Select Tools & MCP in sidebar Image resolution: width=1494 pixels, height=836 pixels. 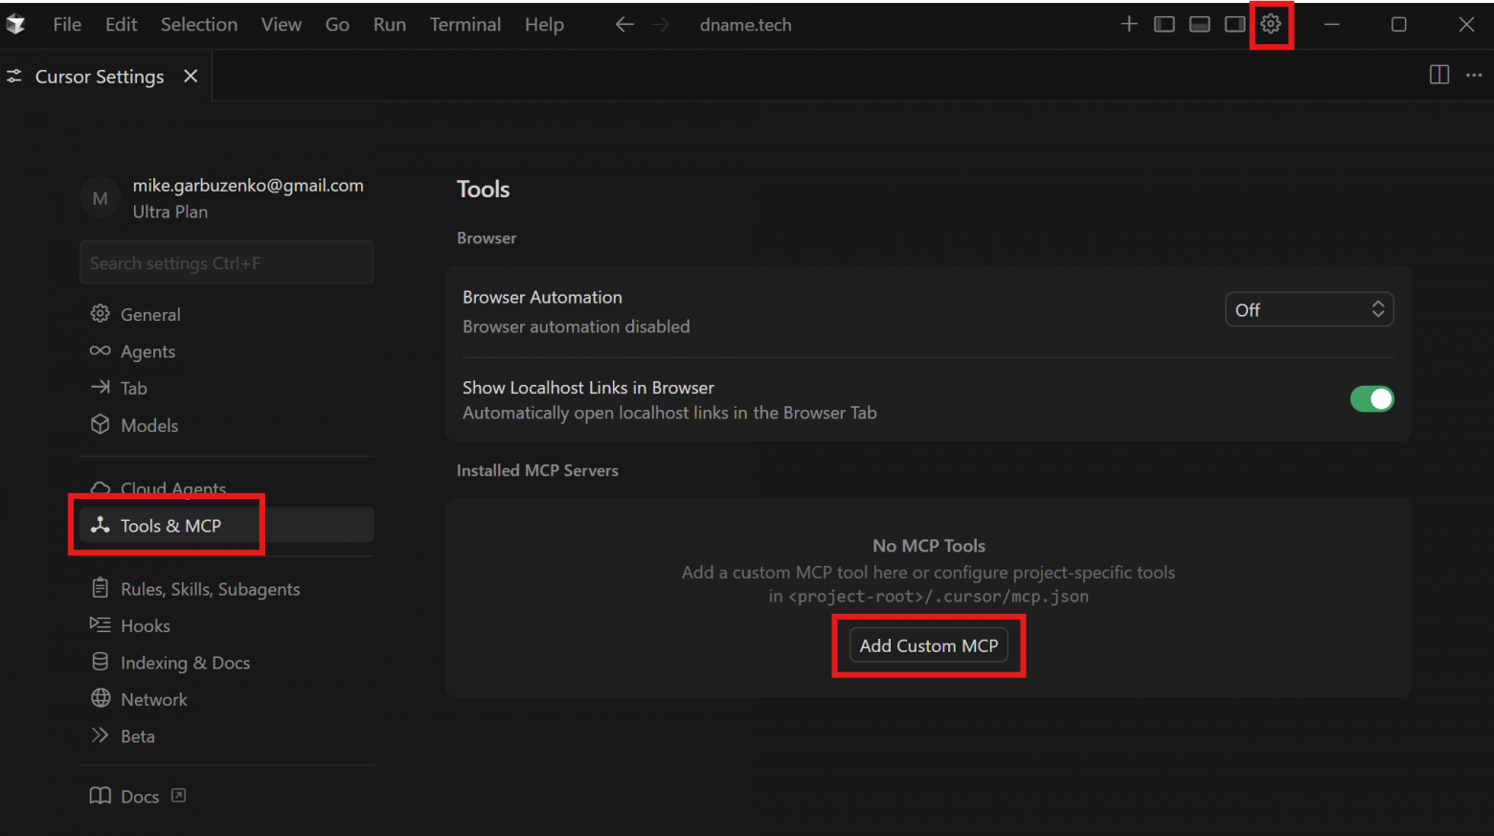point(170,526)
